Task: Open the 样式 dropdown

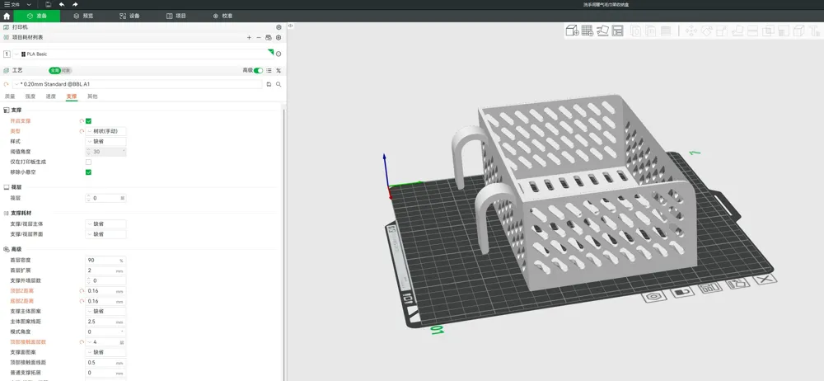Action: click(x=105, y=142)
